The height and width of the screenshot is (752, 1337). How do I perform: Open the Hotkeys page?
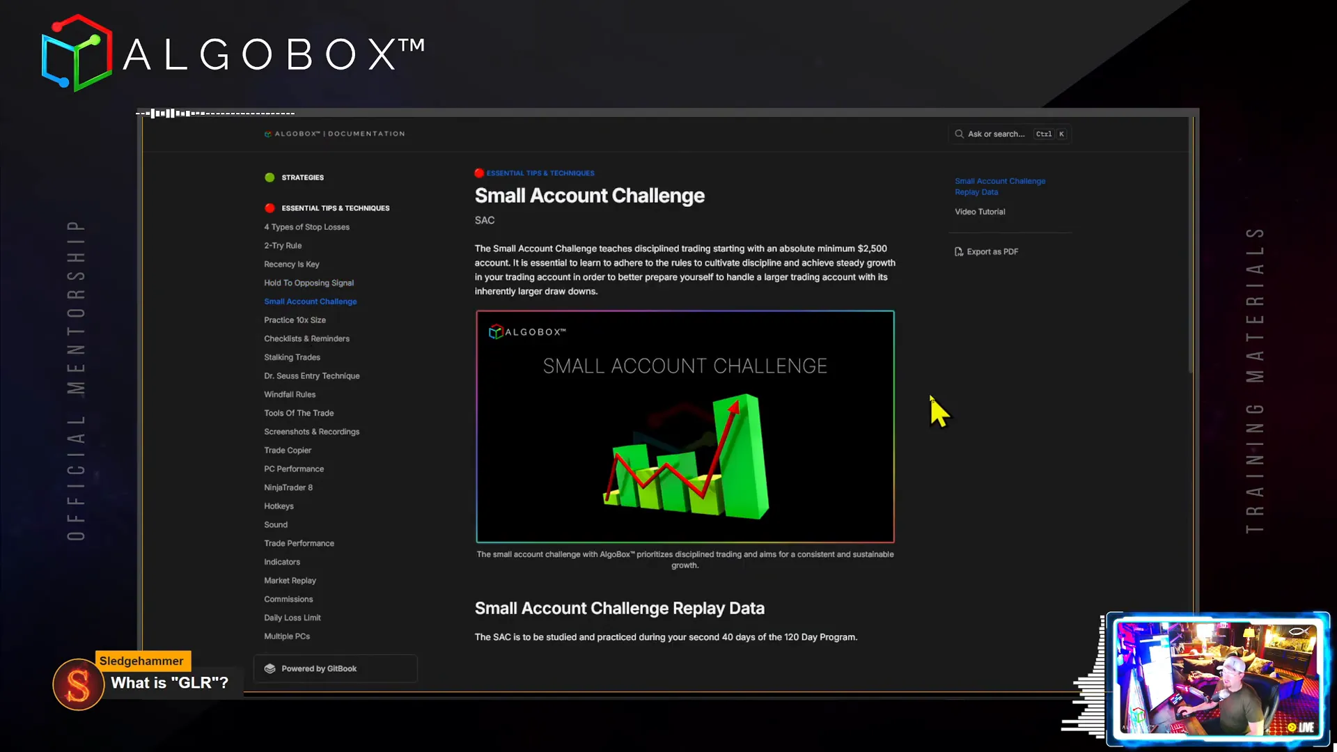pos(279,506)
